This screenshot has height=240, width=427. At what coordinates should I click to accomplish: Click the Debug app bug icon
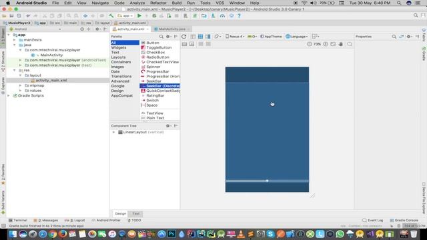pos(154,16)
